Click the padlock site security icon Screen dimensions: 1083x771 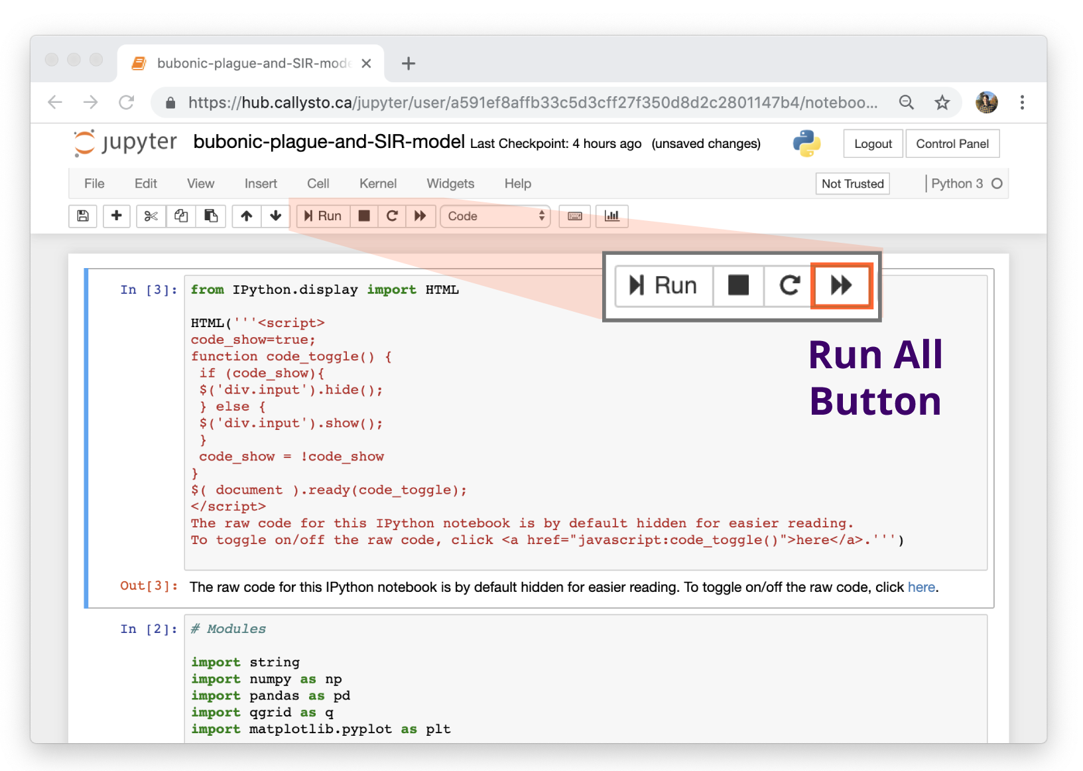pos(170,103)
